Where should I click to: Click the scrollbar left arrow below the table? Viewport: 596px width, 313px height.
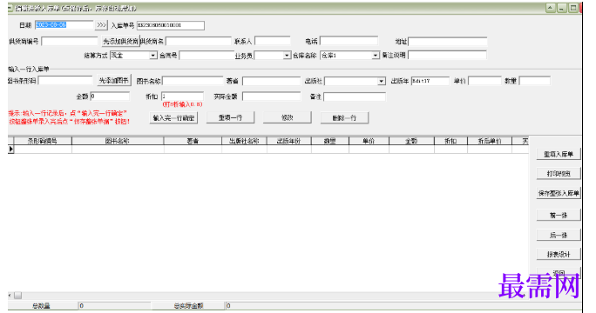(10, 295)
